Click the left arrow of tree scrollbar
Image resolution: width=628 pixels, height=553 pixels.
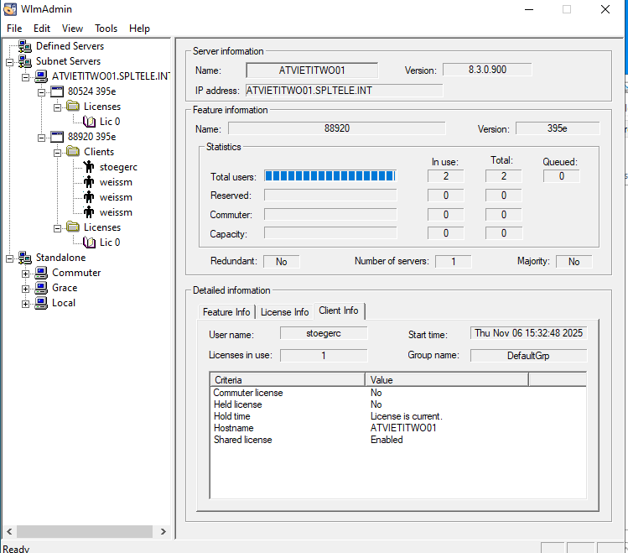pos(9,531)
